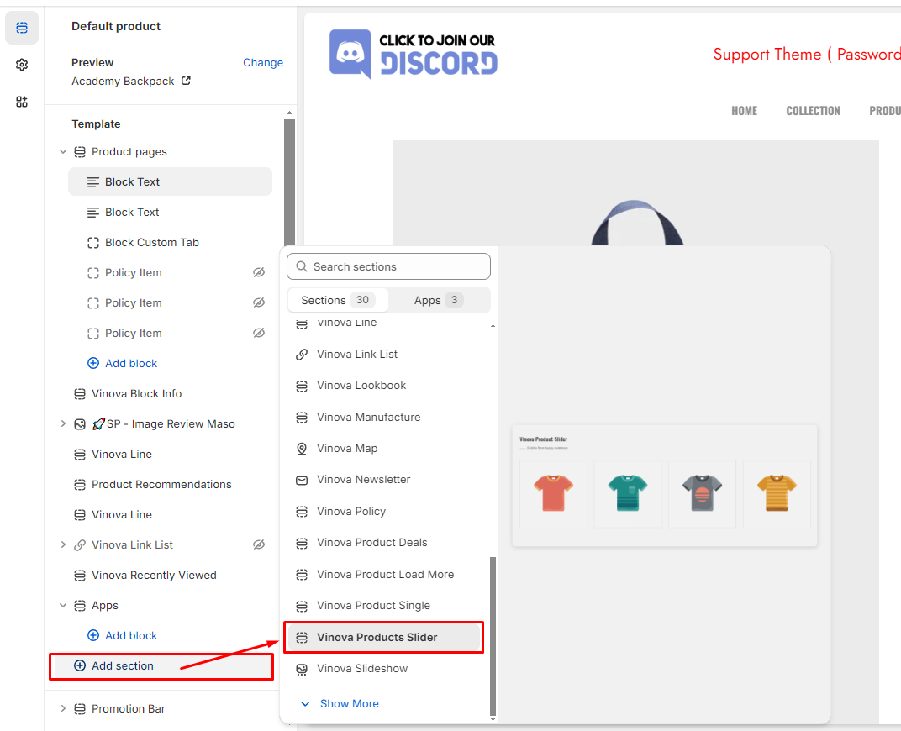Expand the Promotion Bar section
Viewport: 901px width, 731px height.
point(63,708)
